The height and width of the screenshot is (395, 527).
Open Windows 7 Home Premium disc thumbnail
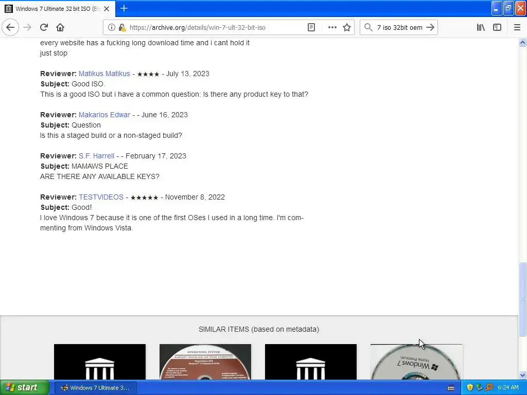click(x=416, y=362)
